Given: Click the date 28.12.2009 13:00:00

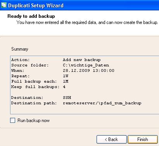Looking at the screenshot, I should [x=88, y=71].
